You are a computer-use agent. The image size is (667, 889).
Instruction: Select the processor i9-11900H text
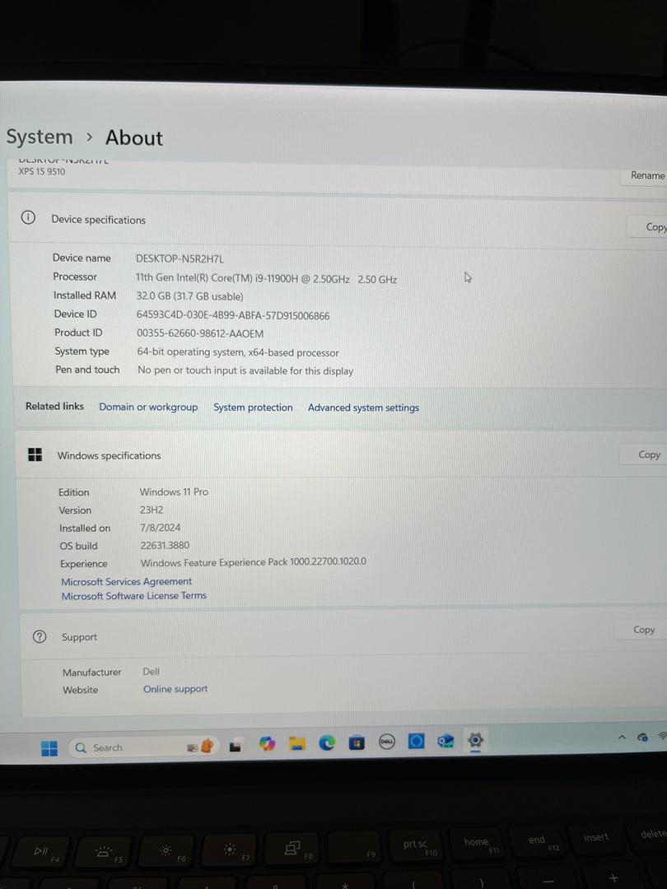click(x=267, y=279)
